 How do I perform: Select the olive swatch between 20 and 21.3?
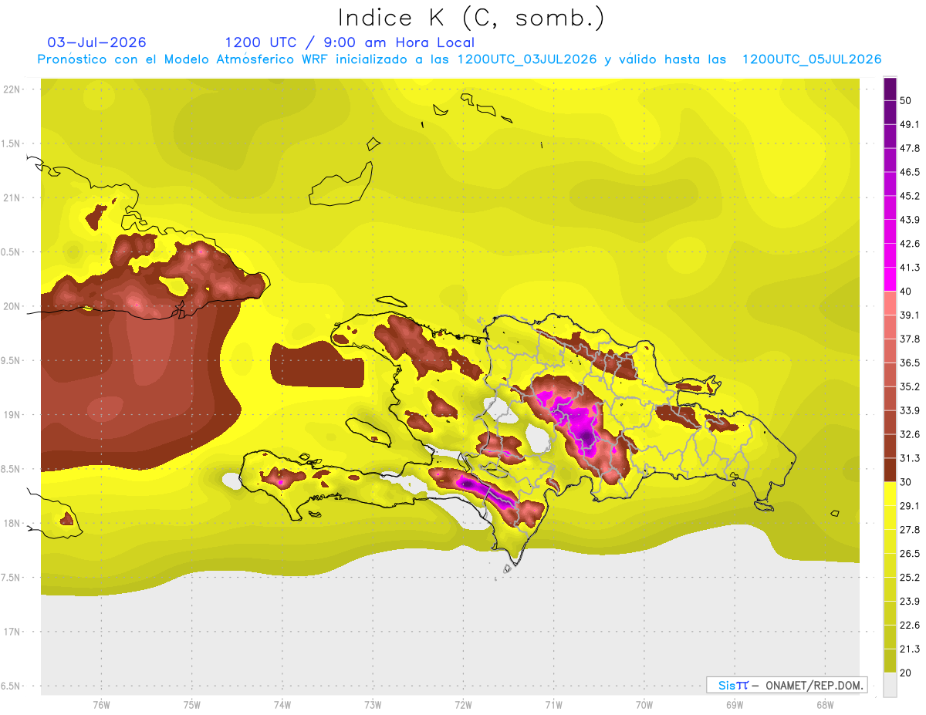click(891, 660)
